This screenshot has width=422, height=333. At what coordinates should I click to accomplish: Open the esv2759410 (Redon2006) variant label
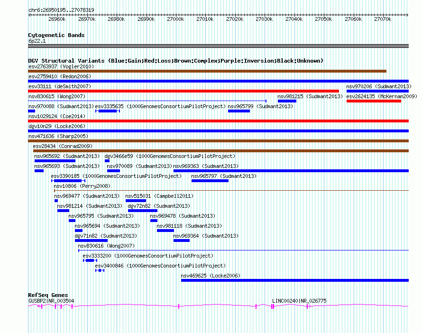[x=60, y=76]
